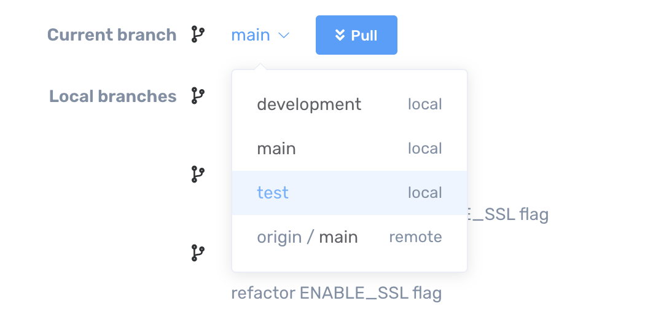Click the local tag beside the main option
This screenshot has height=322, width=645.
tap(424, 149)
